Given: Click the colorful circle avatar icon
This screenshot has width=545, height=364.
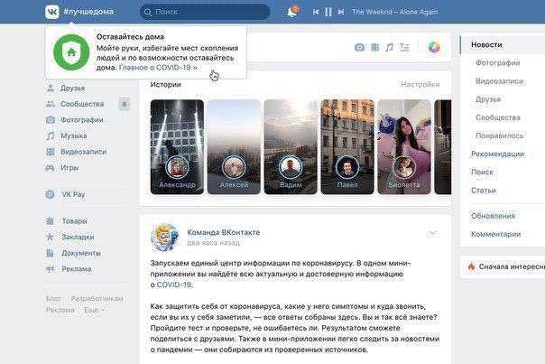Looking at the screenshot, I should (434, 47).
